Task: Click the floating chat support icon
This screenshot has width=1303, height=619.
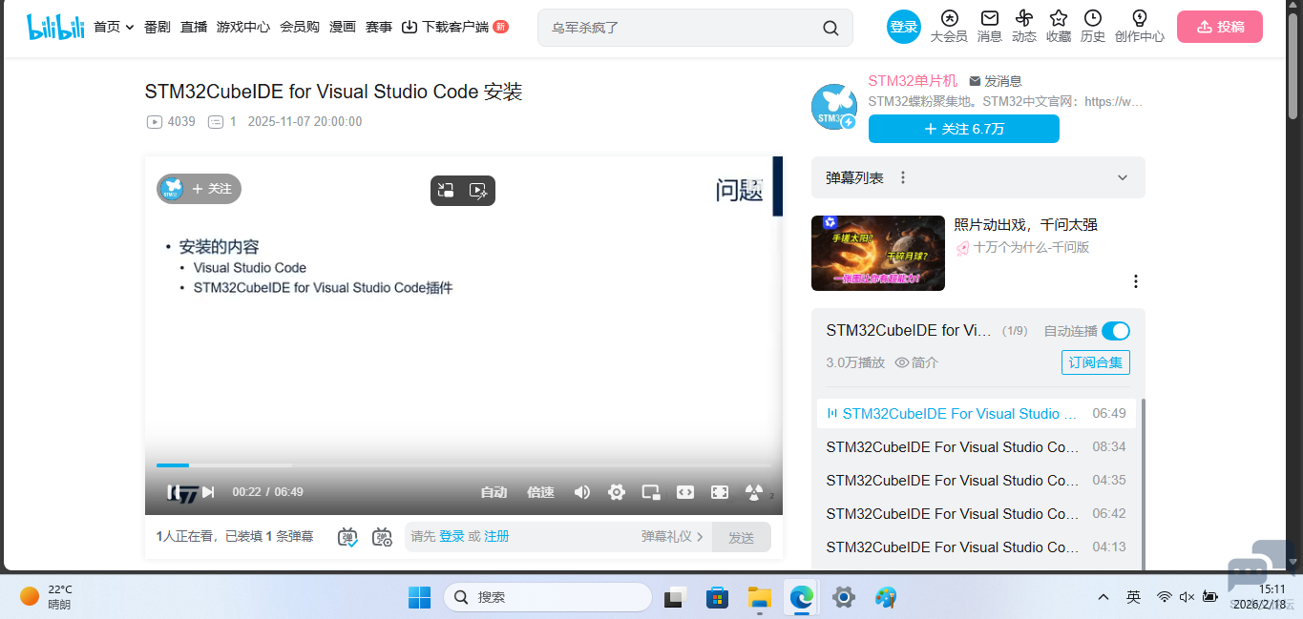Action: point(1260,565)
